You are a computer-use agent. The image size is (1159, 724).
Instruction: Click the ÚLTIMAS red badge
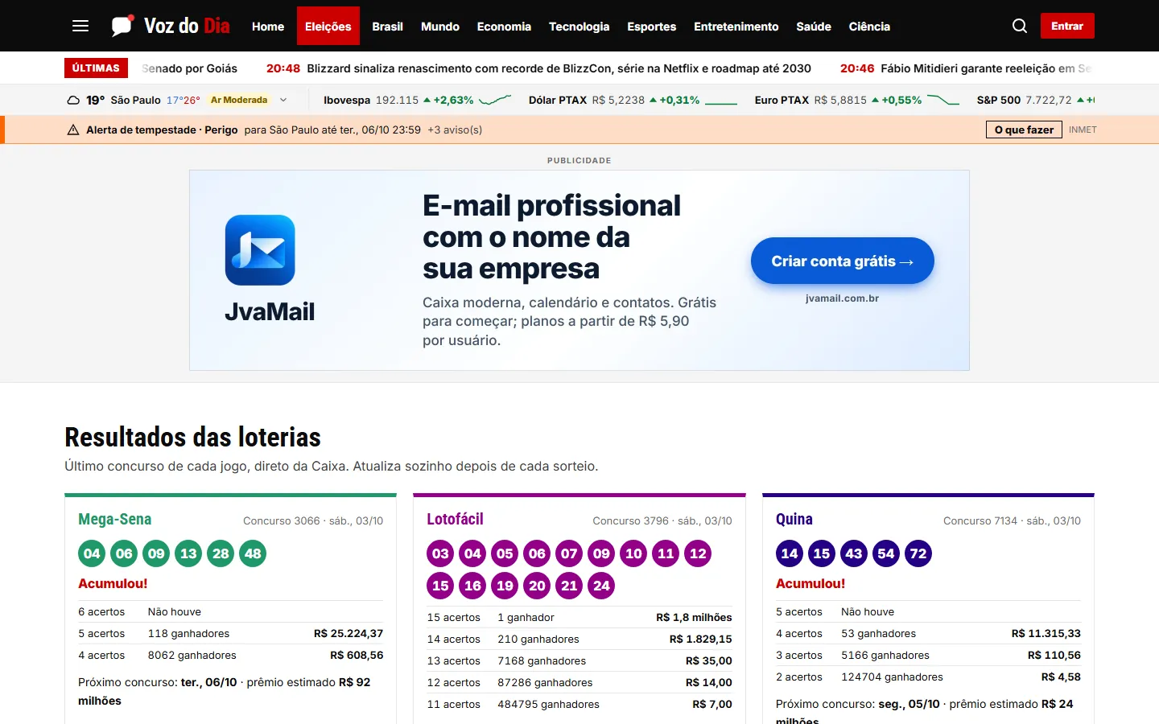[x=96, y=68]
